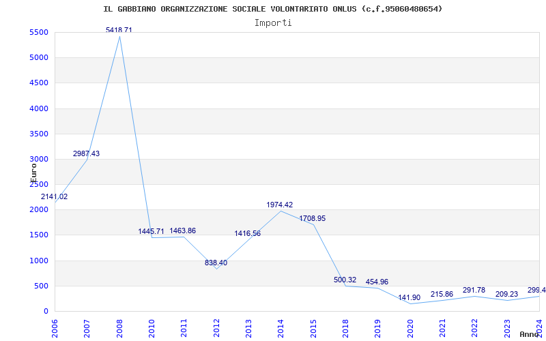The width and height of the screenshot is (546, 341).
Task: Click the Anno axis title
Action: pyautogui.click(x=529, y=334)
